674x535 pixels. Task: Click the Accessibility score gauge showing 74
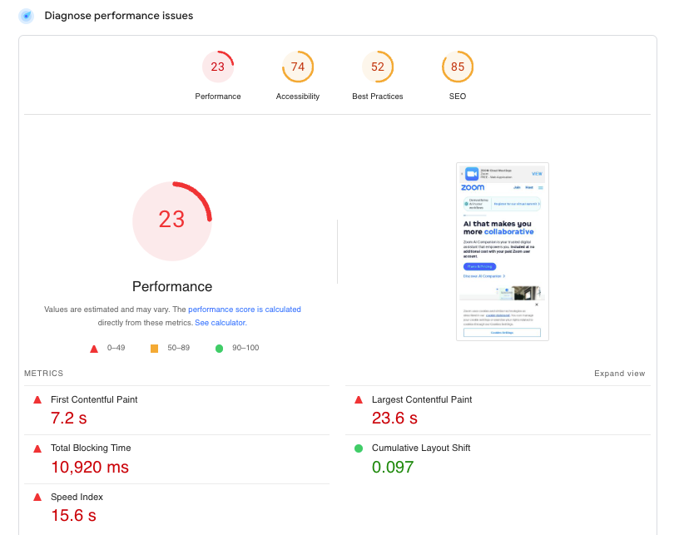coord(298,67)
